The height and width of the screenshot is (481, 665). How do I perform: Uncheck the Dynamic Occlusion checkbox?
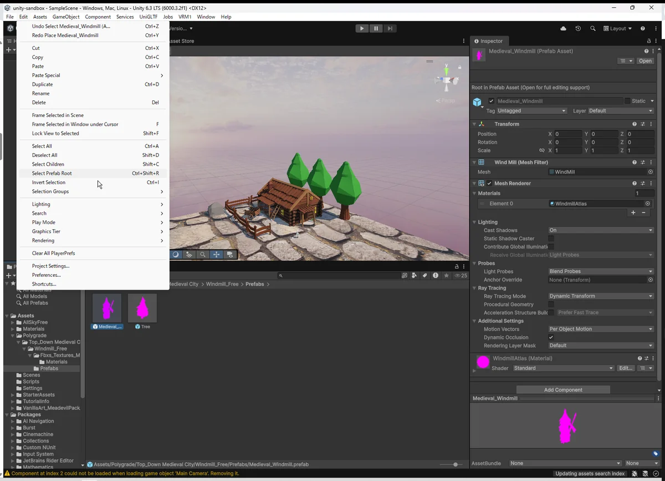[551, 337]
